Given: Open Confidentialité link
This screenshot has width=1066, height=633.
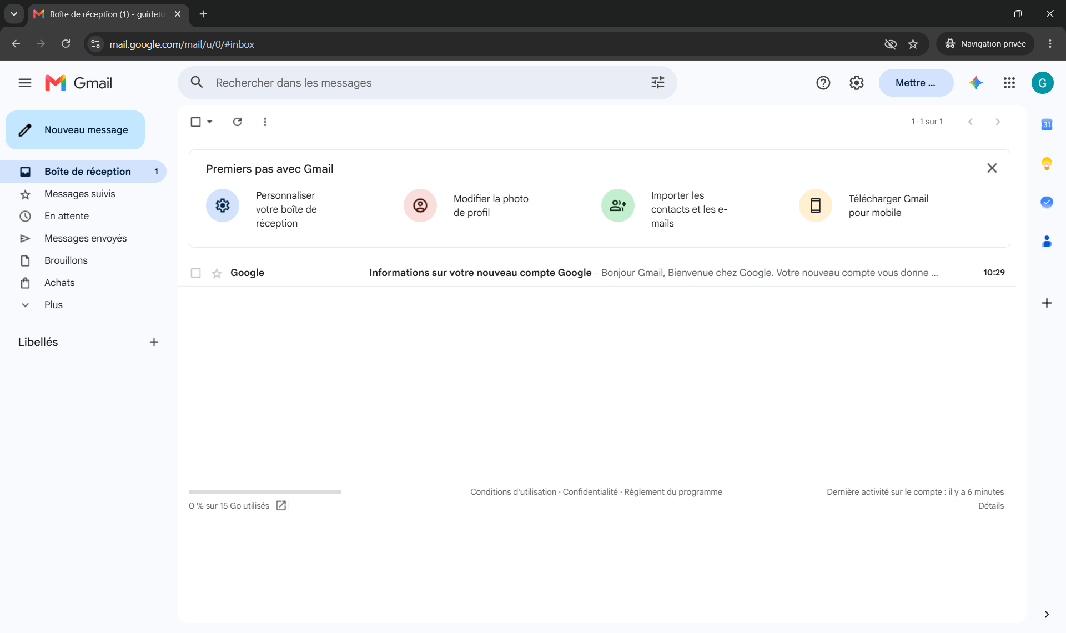Looking at the screenshot, I should [x=590, y=492].
